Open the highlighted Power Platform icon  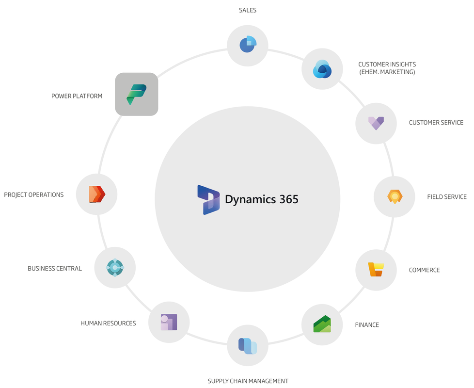click(x=137, y=94)
